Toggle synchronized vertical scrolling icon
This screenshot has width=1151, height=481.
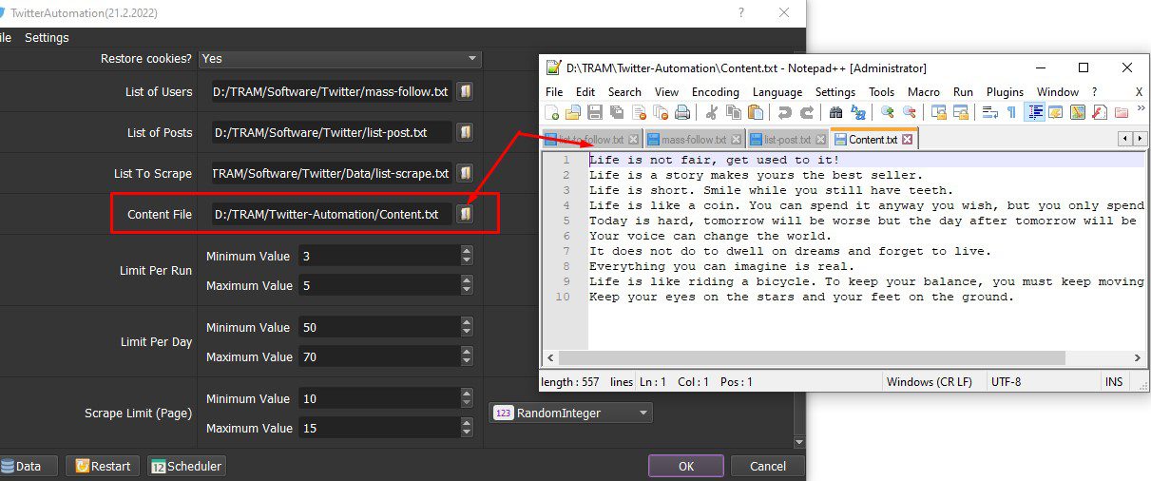click(x=939, y=112)
